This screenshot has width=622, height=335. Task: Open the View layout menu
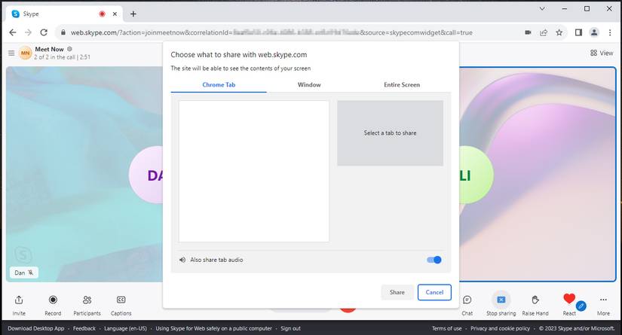tap(602, 53)
